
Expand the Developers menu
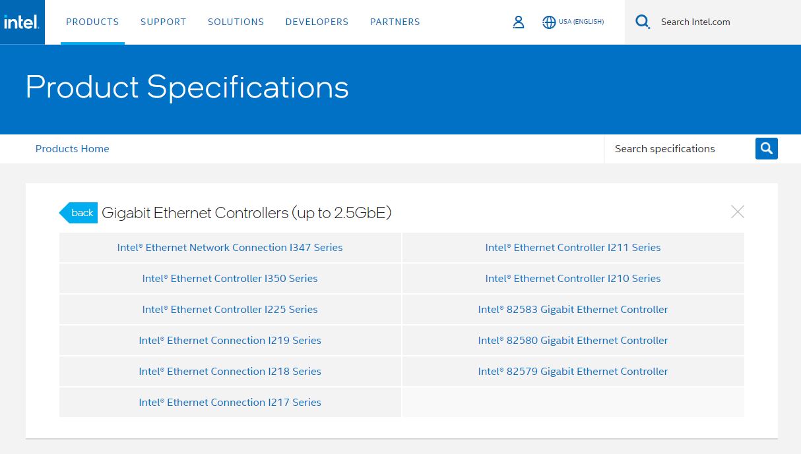pyautogui.click(x=317, y=22)
